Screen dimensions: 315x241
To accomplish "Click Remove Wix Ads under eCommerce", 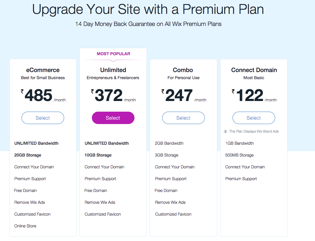I will (x=30, y=202).
